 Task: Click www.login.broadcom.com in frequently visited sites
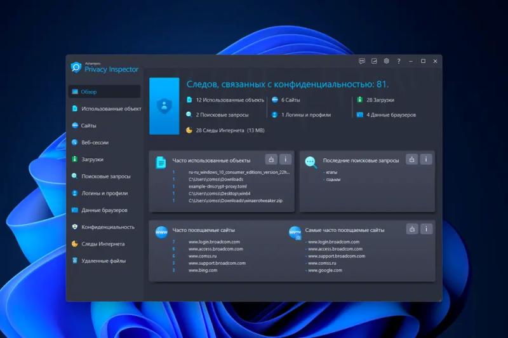tap(214, 242)
